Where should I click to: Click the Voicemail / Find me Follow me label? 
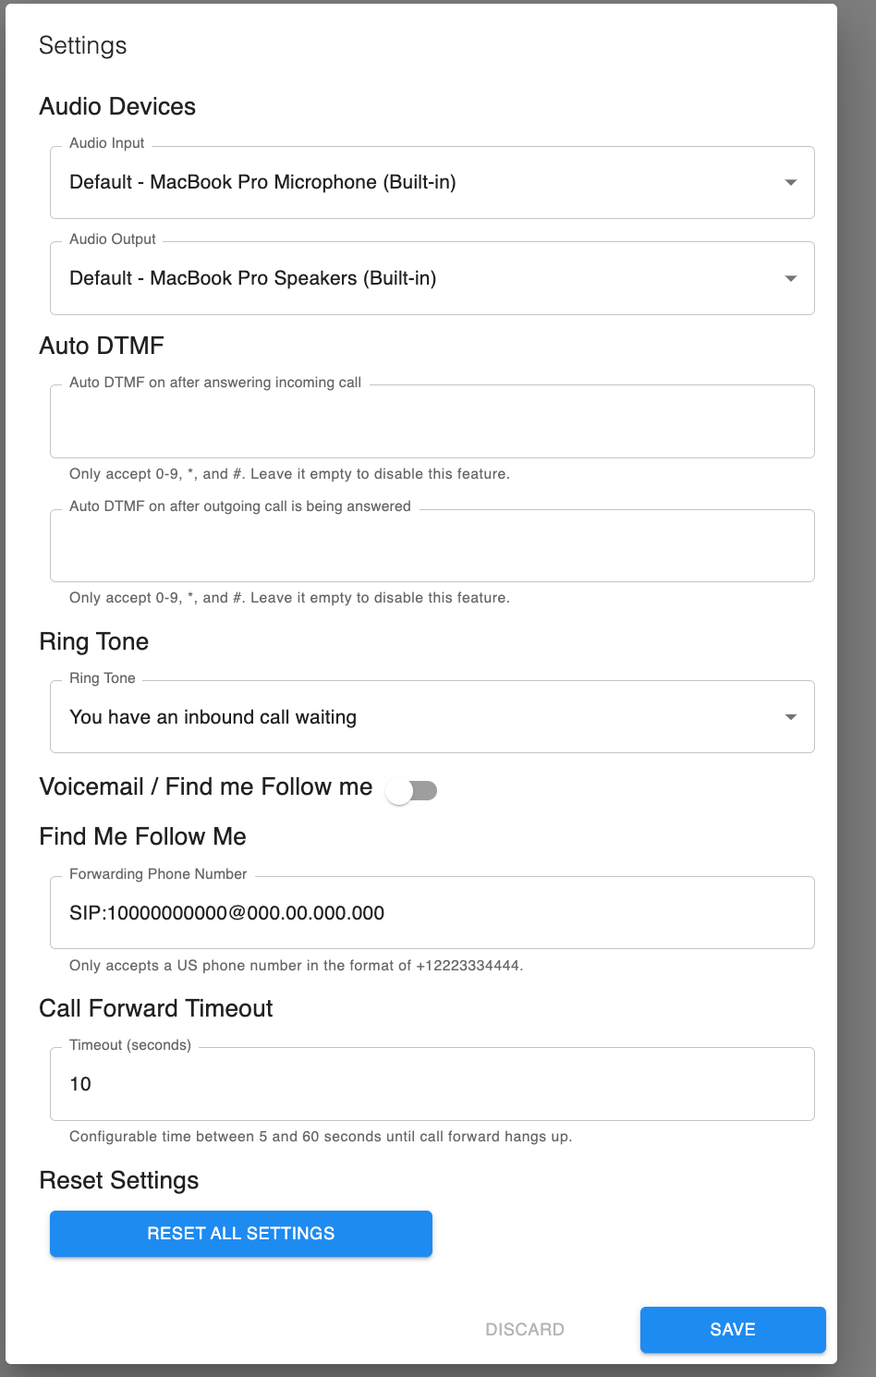pyautogui.click(x=206, y=787)
